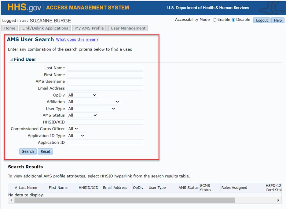286x209 pixels.
Task: Click into the Last Name field
Action: click(105, 68)
